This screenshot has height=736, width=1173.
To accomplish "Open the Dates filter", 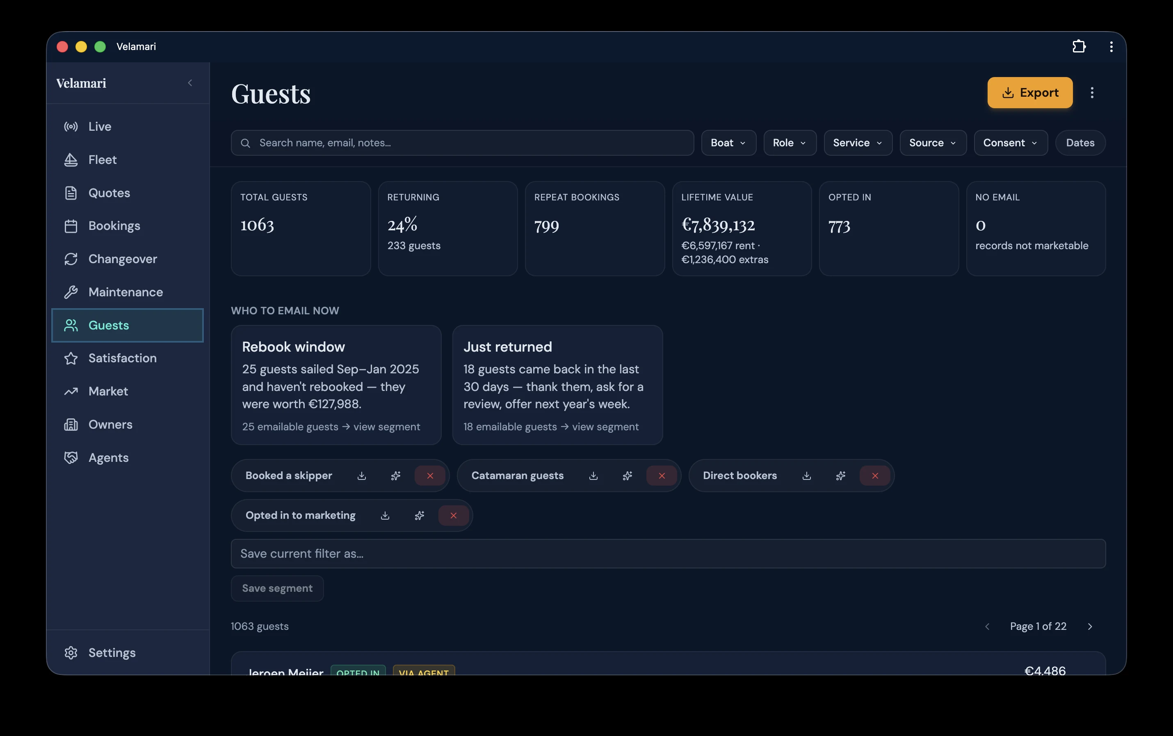I will [x=1080, y=143].
